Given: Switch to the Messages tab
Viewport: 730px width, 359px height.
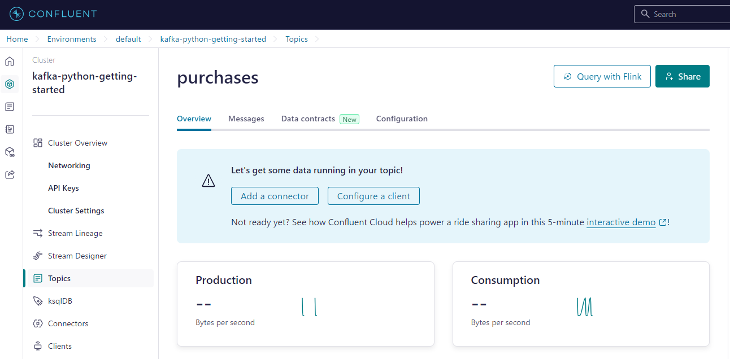Looking at the screenshot, I should 246,119.
